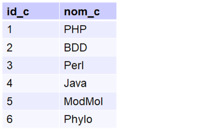
Task: Click the empty space right of Phylo text in its cell
Action: (x=105, y=119)
